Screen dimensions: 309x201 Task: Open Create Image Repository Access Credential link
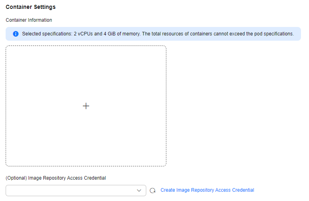(x=207, y=190)
